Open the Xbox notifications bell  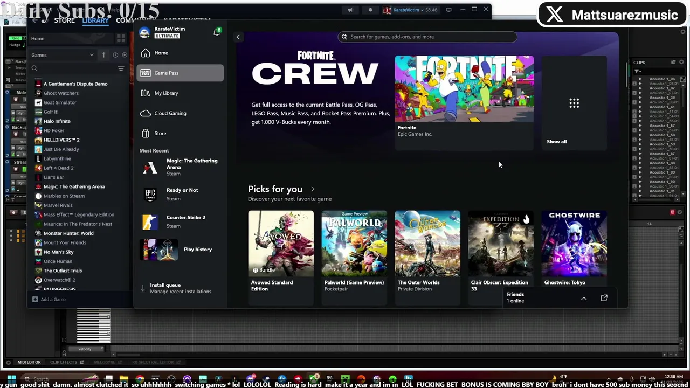click(217, 32)
